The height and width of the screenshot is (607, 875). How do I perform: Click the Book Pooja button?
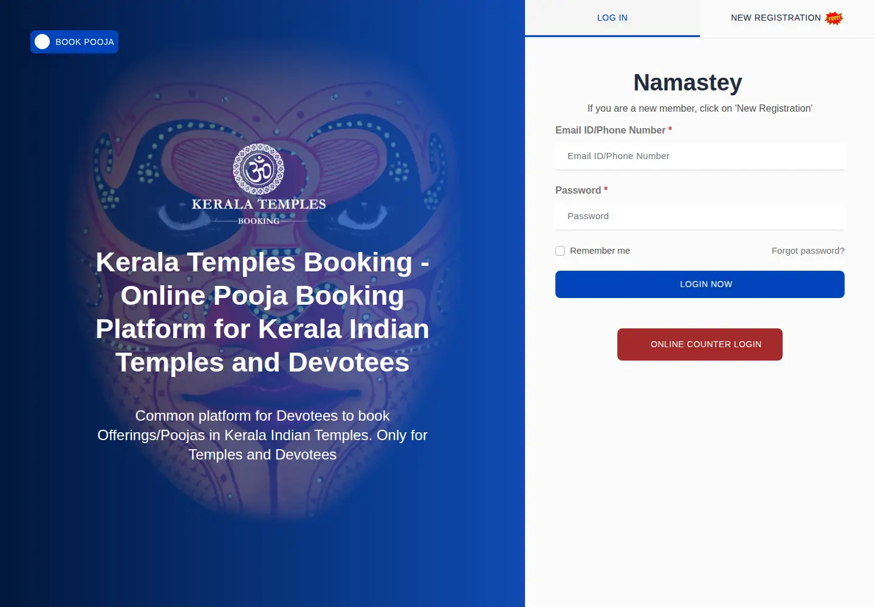click(x=74, y=42)
